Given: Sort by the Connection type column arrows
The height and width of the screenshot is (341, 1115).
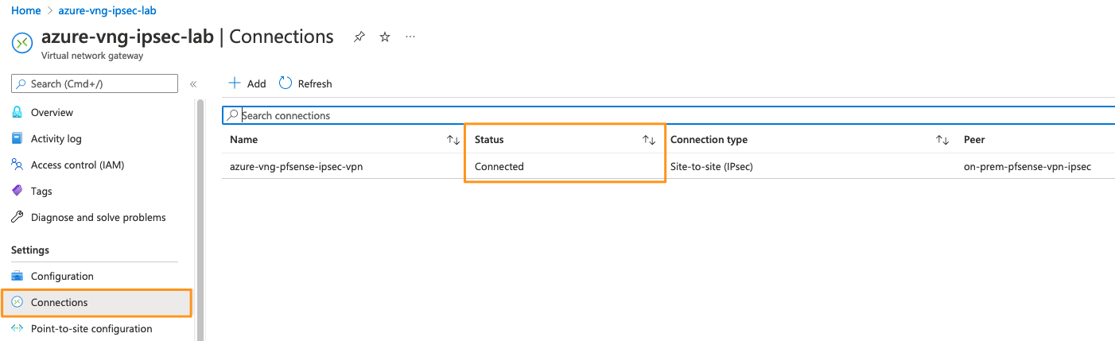Looking at the screenshot, I should coord(942,140).
